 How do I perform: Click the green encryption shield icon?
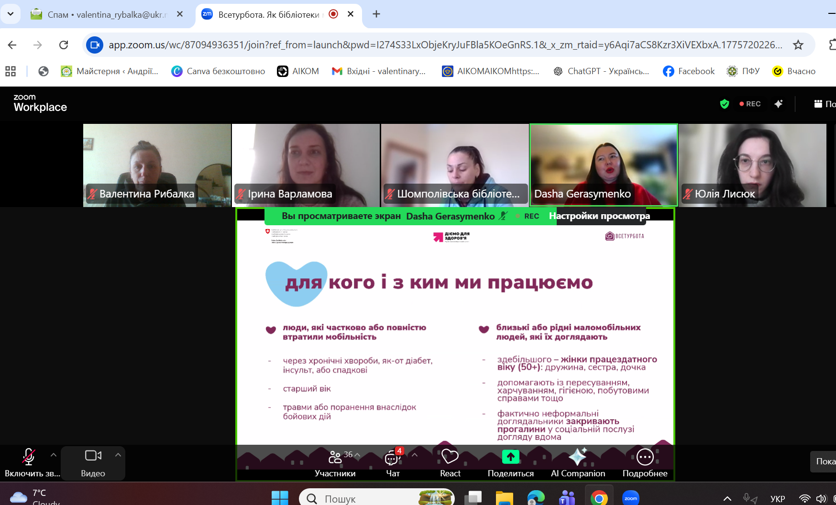724,104
